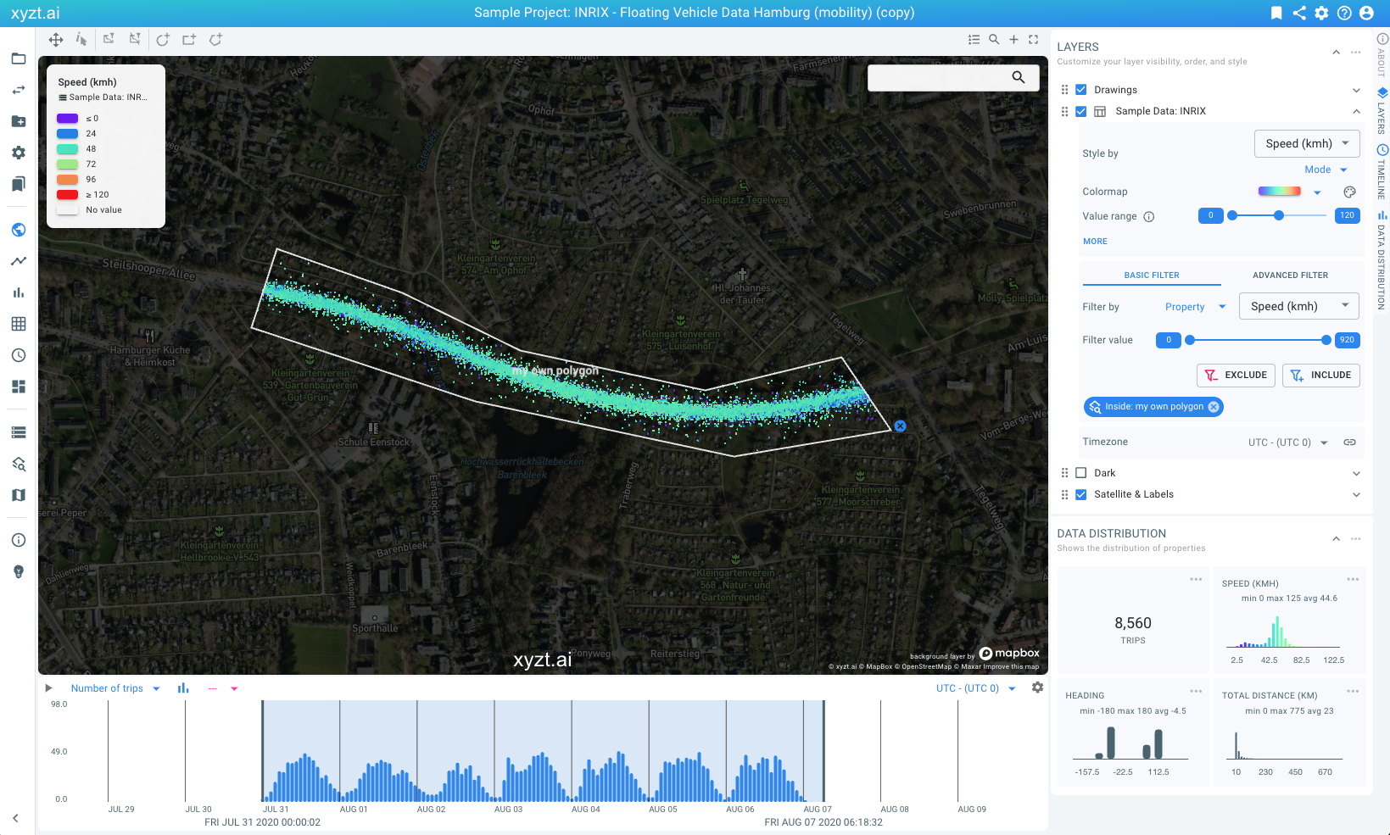Viewport: 1390px width, 835px height.
Task: Open the clock time view sidebar icon
Action: coord(19,355)
